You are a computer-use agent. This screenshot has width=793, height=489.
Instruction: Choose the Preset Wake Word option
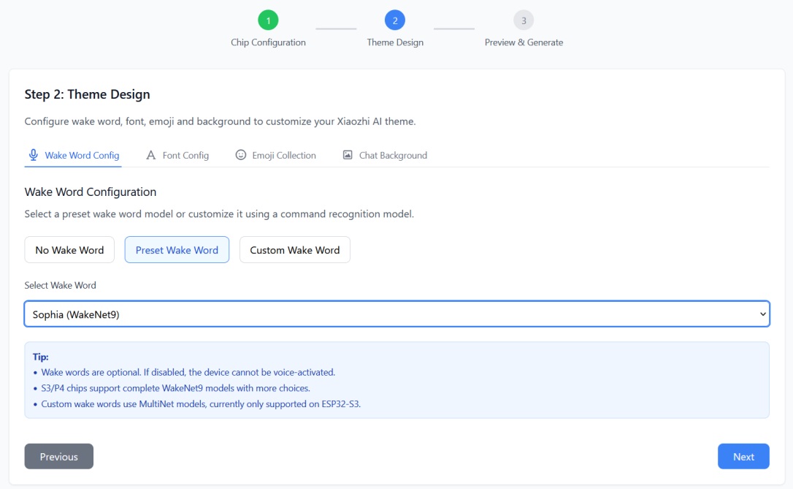coord(177,250)
